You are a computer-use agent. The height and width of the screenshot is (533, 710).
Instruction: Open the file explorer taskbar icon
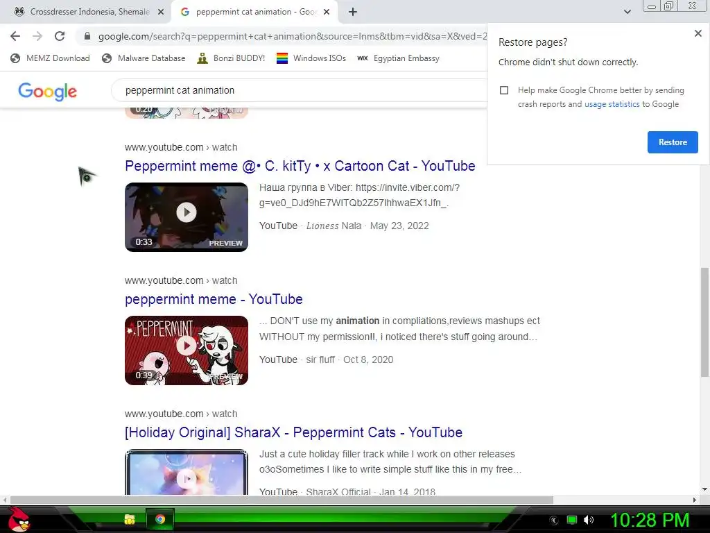pos(130,519)
